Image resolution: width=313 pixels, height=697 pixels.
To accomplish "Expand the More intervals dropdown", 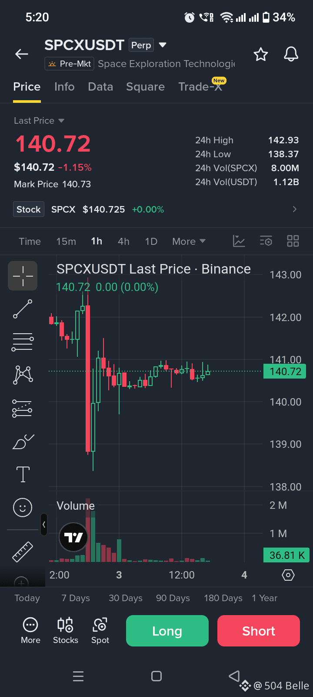I will pyautogui.click(x=189, y=241).
